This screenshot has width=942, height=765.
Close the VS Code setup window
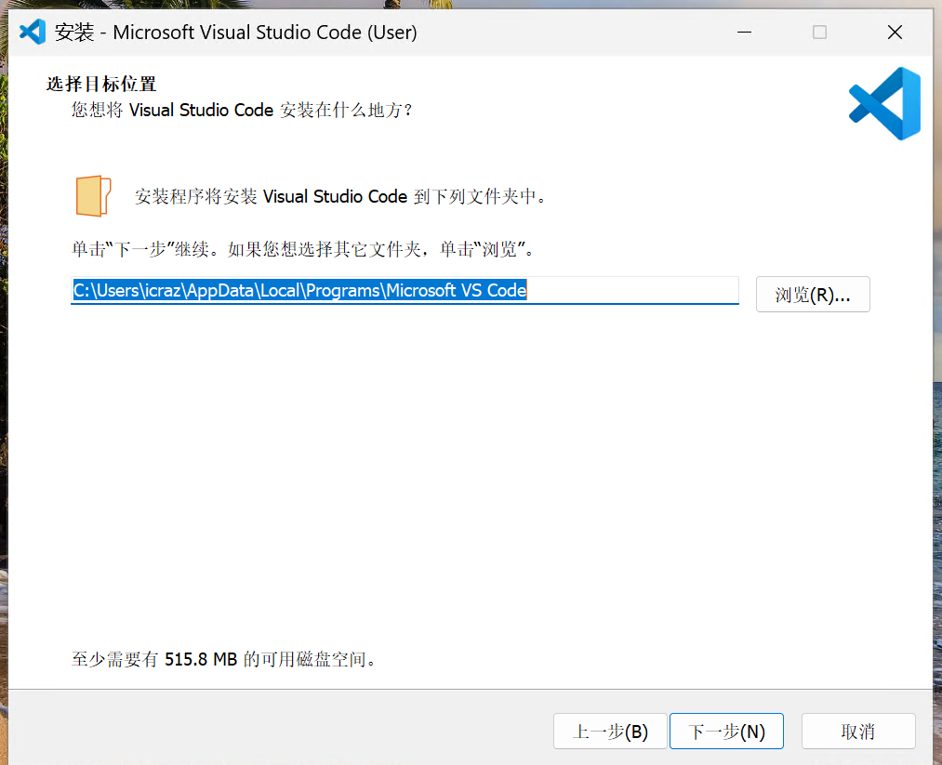895,33
